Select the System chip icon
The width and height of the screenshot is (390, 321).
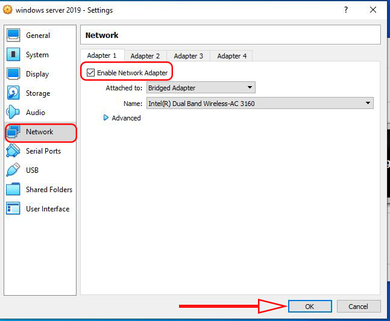tap(13, 54)
